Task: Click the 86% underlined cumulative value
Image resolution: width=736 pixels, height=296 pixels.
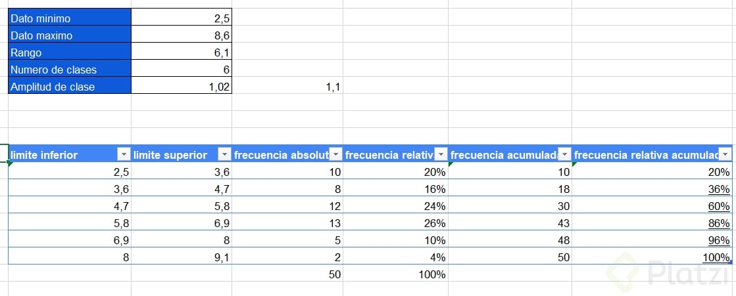Action: 719,223
